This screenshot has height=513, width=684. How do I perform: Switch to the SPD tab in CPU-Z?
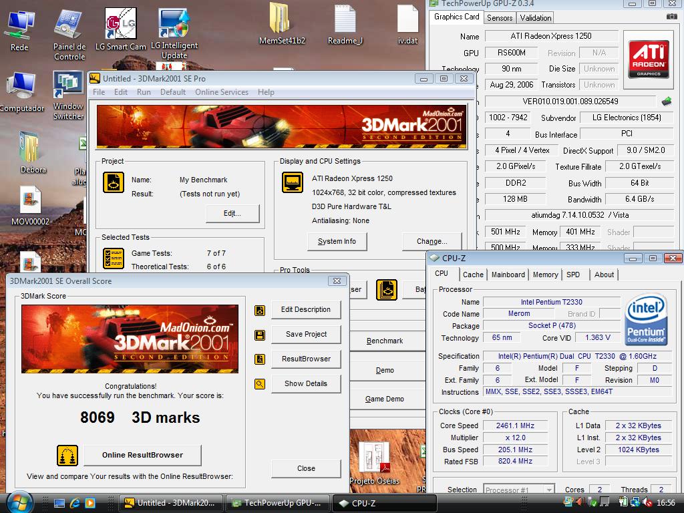point(573,275)
